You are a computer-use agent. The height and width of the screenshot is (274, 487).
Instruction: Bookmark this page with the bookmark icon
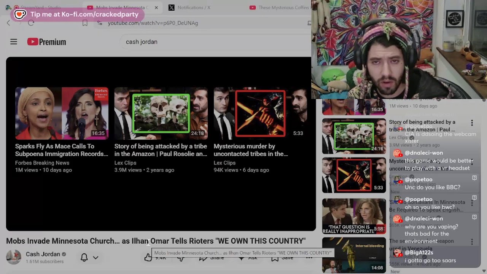[x=85, y=23]
